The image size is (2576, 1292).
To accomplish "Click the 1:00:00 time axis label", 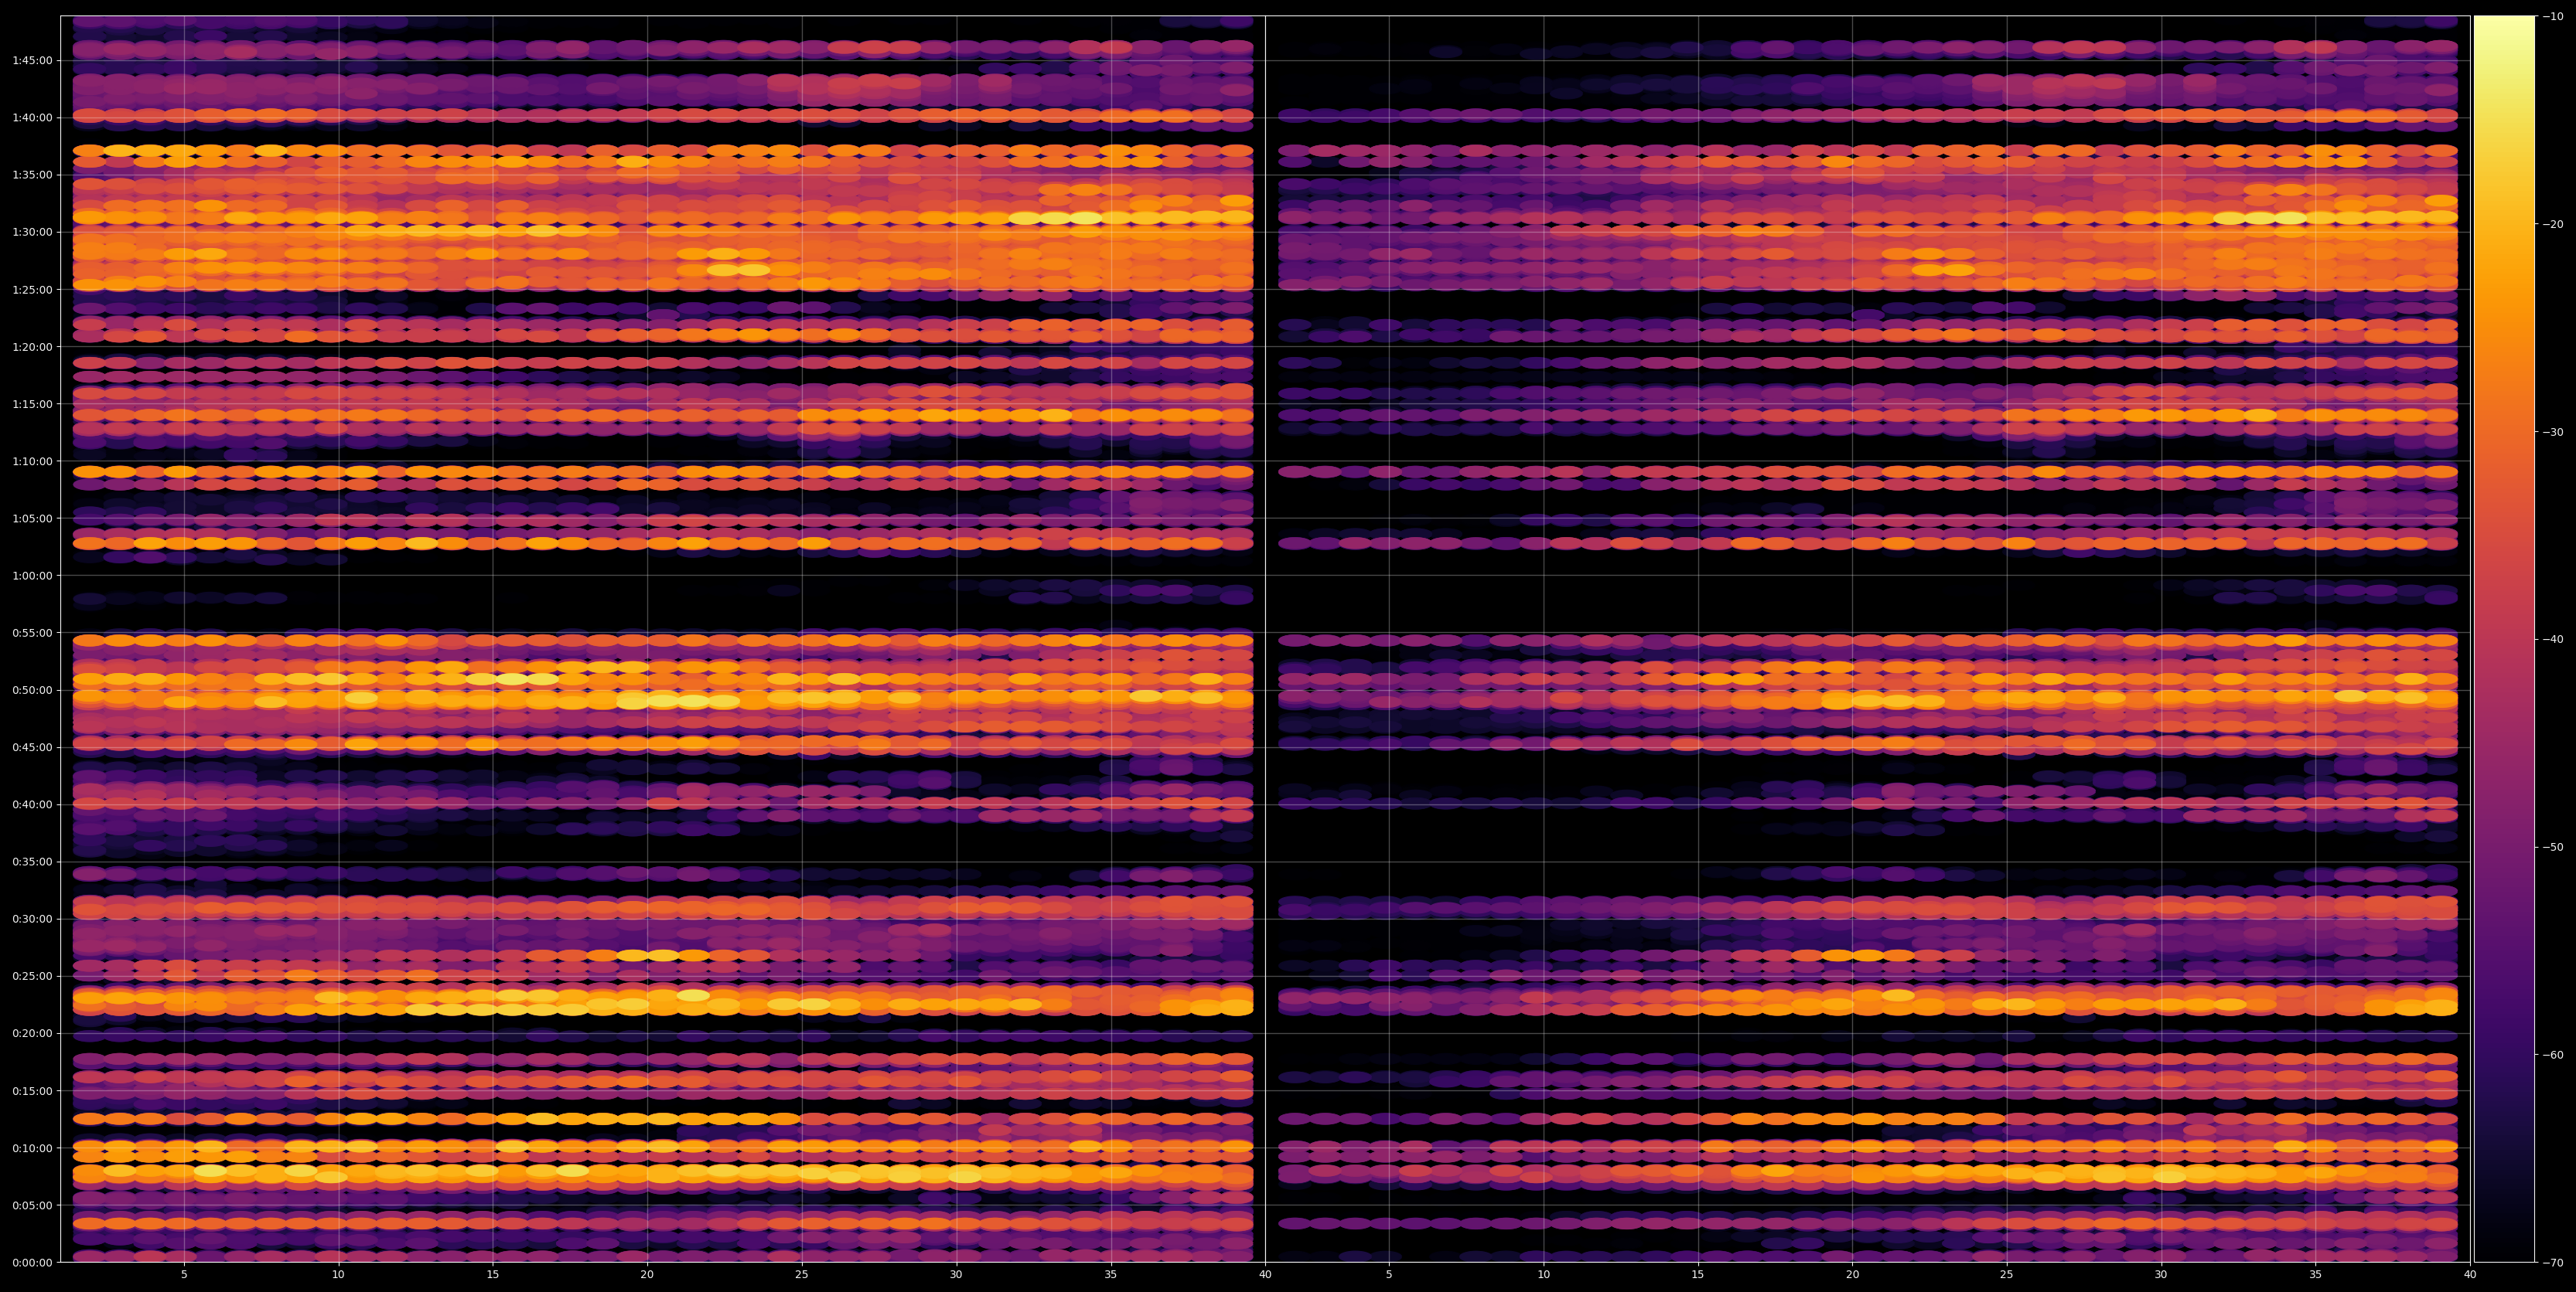I will (32, 576).
